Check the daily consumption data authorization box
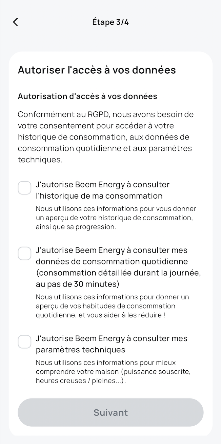 click(x=24, y=253)
